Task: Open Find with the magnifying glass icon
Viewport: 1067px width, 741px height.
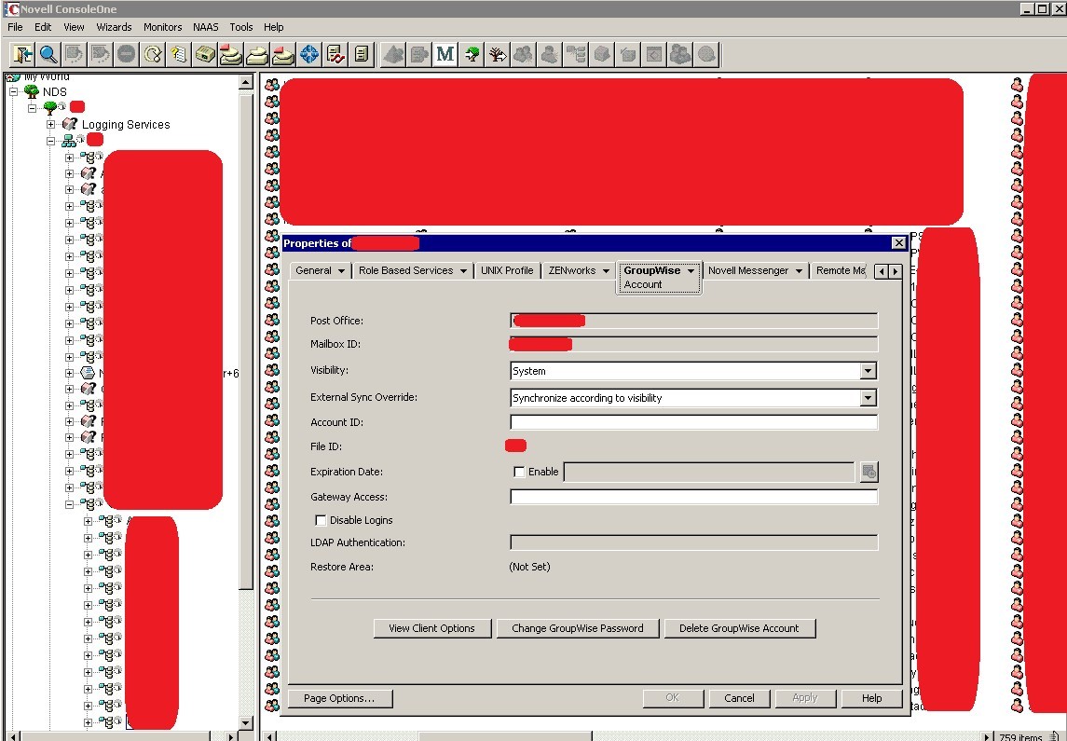Action: click(x=48, y=54)
